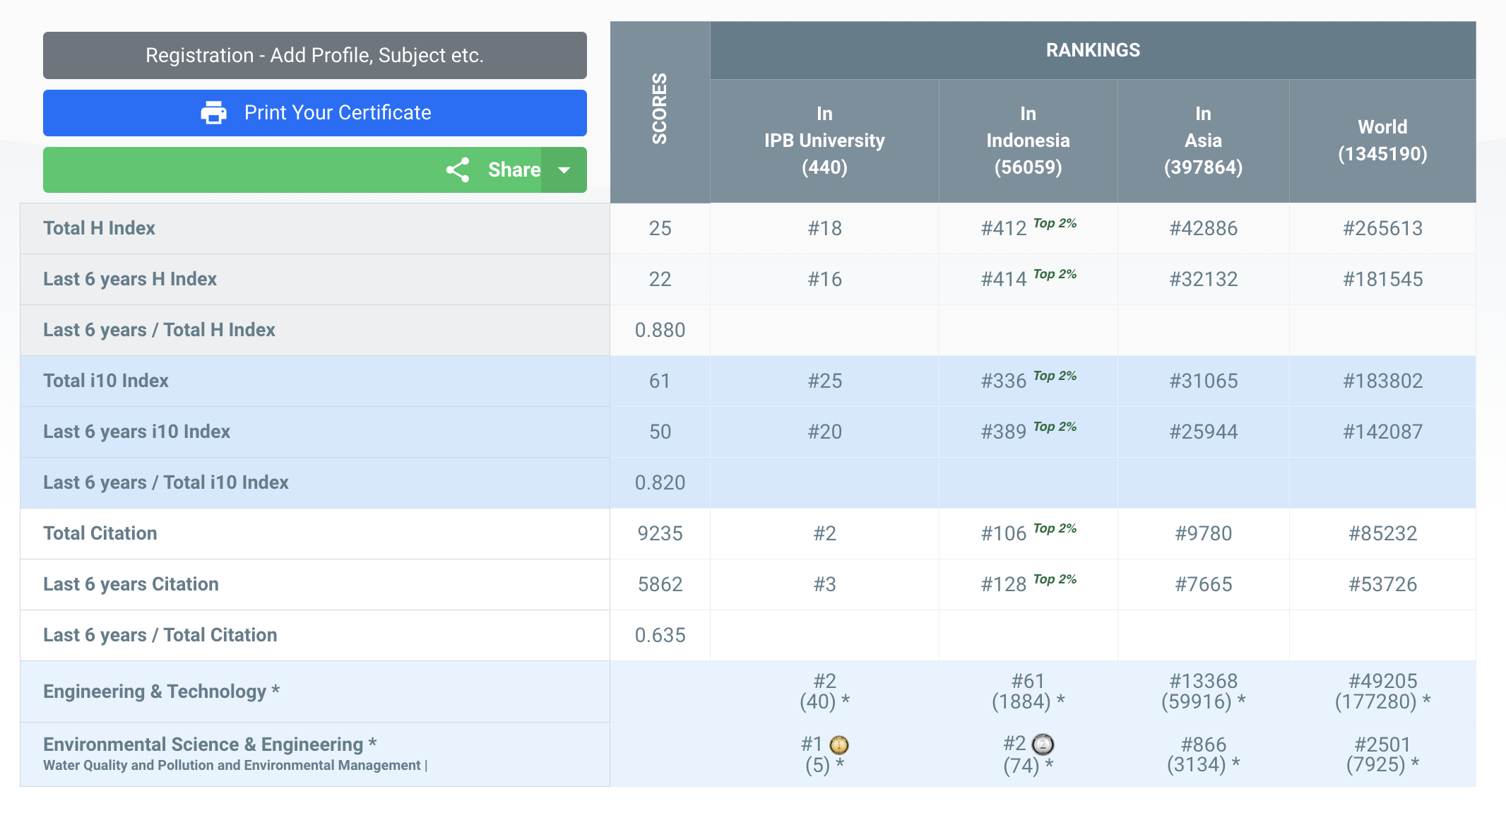
Task: Click the printer icon on certificate button
Action: (x=213, y=113)
